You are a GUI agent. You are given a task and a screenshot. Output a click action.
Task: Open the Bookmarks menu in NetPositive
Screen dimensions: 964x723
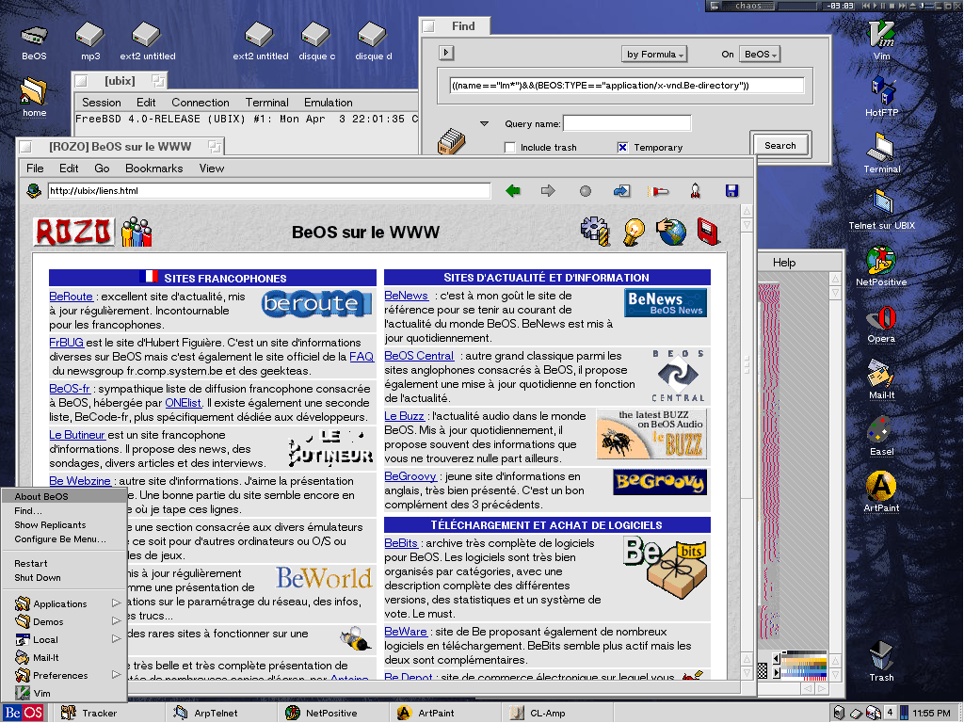pyautogui.click(x=153, y=169)
